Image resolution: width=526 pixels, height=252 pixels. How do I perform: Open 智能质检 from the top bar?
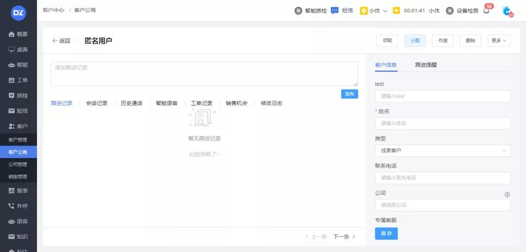[310, 11]
